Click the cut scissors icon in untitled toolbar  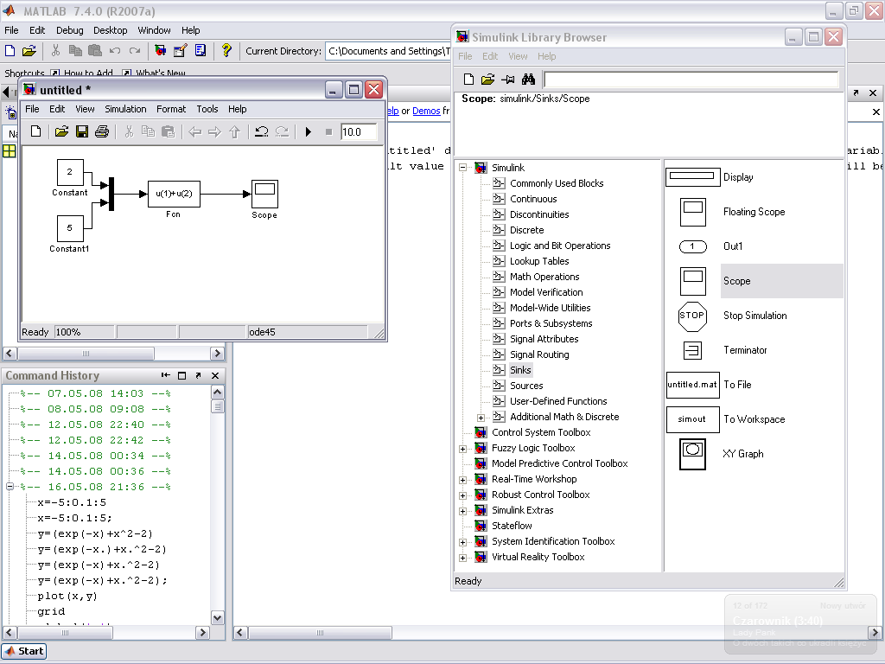(x=130, y=131)
